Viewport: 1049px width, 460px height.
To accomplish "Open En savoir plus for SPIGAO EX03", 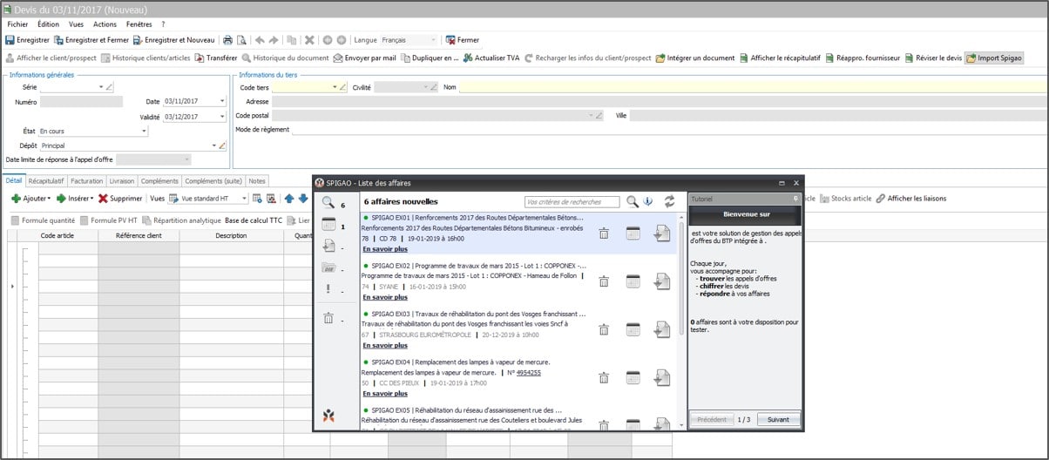I will pyautogui.click(x=385, y=345).
